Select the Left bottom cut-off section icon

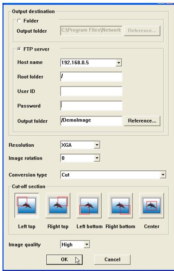click(x=89, y=206)
